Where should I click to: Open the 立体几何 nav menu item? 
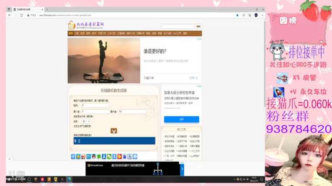[112, 33]
